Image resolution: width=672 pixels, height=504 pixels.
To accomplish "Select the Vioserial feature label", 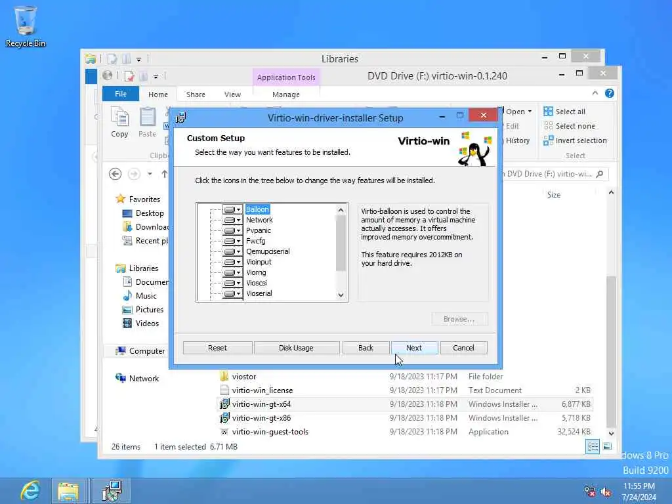I will pos(259,293).
